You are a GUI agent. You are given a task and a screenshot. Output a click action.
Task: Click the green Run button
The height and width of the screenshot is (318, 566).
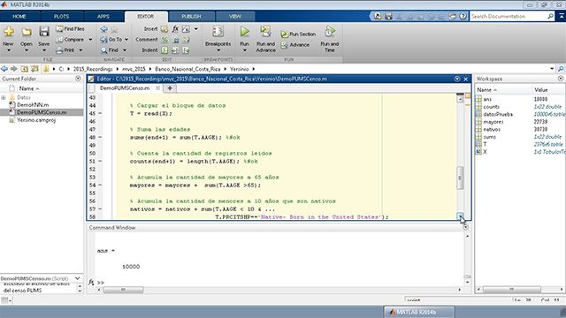(244, 32)
